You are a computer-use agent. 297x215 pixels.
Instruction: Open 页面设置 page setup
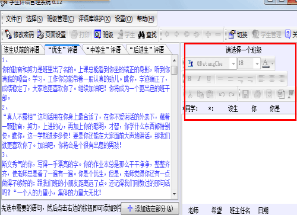coord(51,35)
